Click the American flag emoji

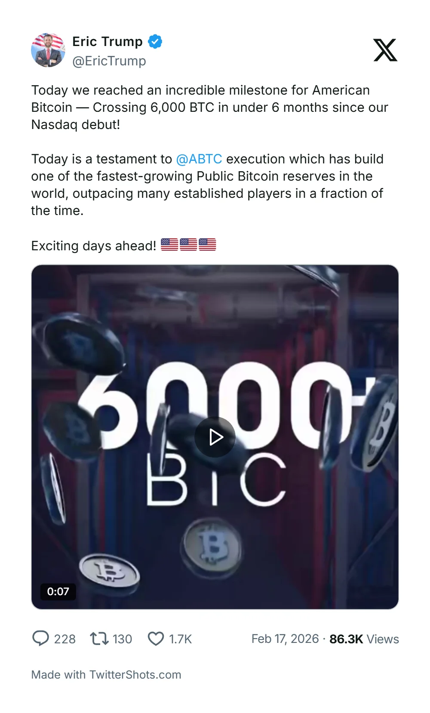click(169, 244)
